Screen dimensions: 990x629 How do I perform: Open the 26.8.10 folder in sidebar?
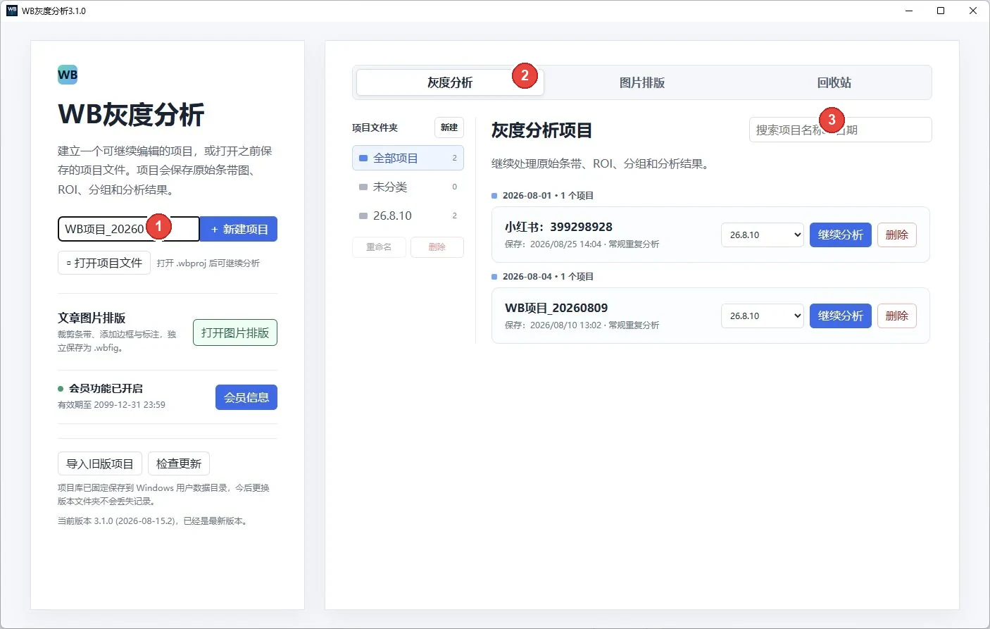408,216
